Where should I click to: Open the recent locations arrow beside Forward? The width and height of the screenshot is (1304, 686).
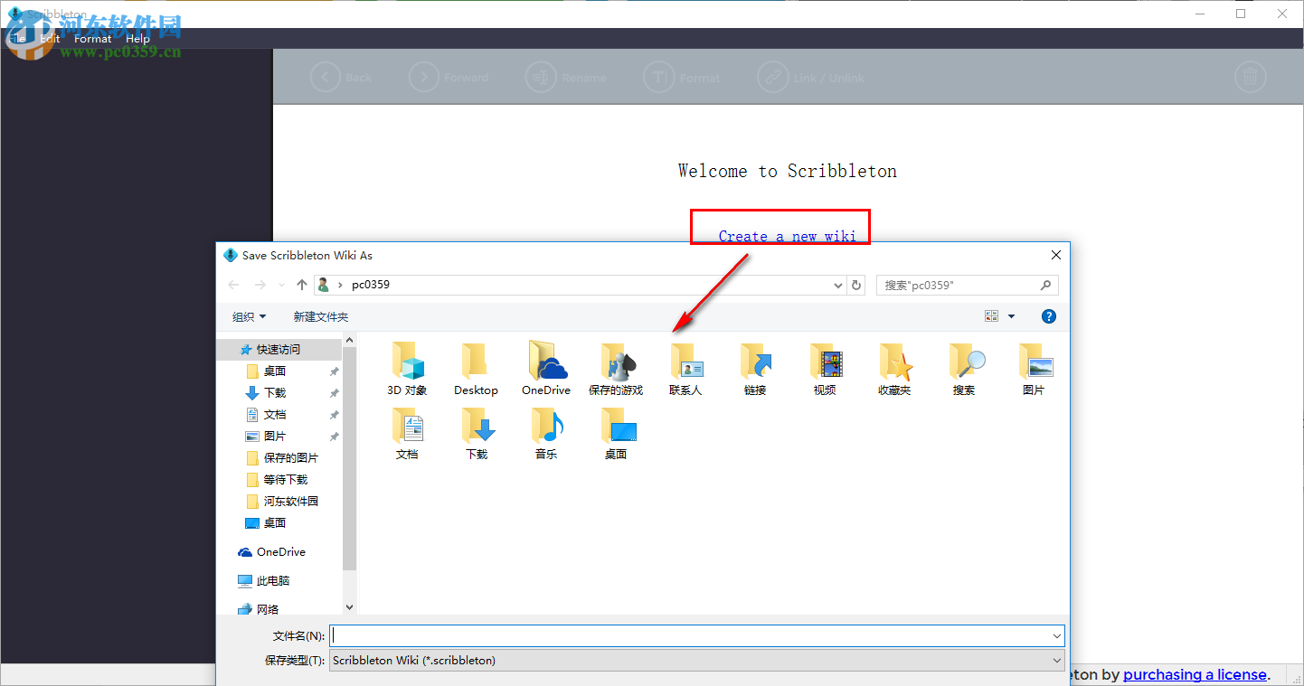pos(281,286)
